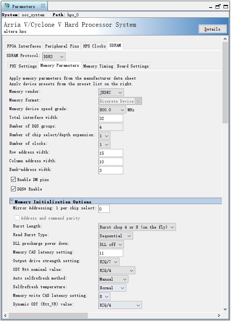
Task: Click the Number of DQS groups field
Action: point(111,127)
